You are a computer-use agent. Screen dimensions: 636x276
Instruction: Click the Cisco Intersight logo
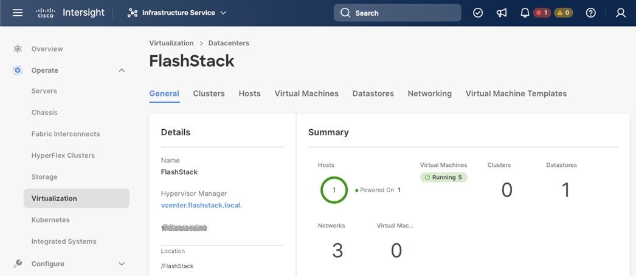click(70, 13)
